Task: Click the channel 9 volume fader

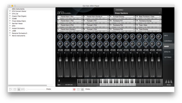Action: 113,59
